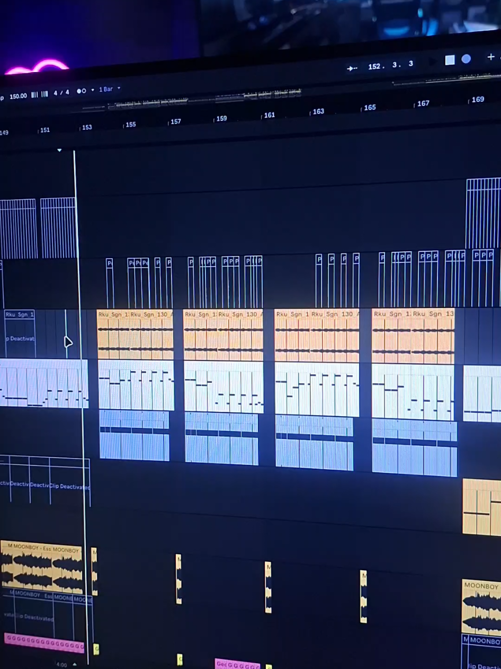Click bar 151 on the timeline ruler

(x=45, y=130)
